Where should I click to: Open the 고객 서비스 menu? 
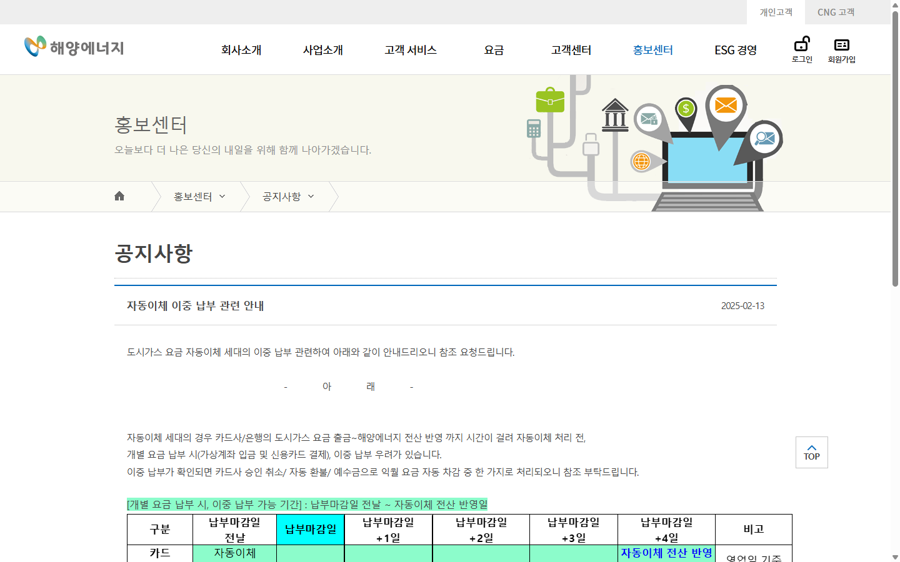[x=411, y=50]
